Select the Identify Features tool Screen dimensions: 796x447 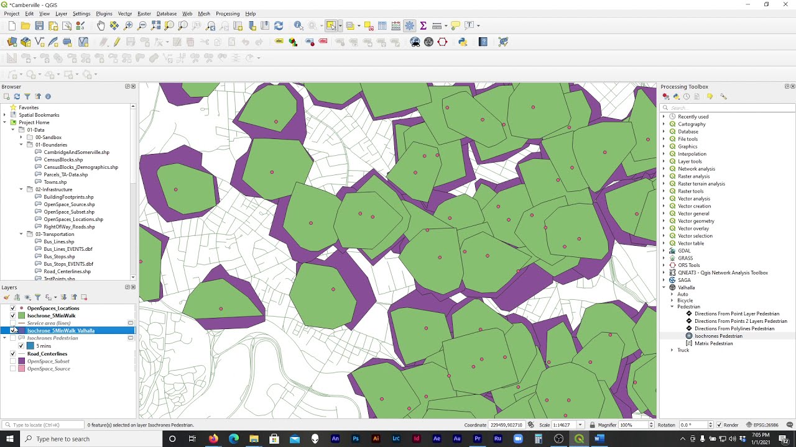[x=298, y=25]
